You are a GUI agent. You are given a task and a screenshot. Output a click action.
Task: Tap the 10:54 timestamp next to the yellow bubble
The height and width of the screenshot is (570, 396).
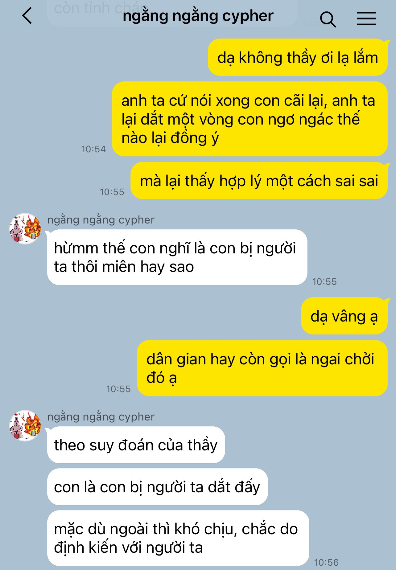[x=93, y=149]
